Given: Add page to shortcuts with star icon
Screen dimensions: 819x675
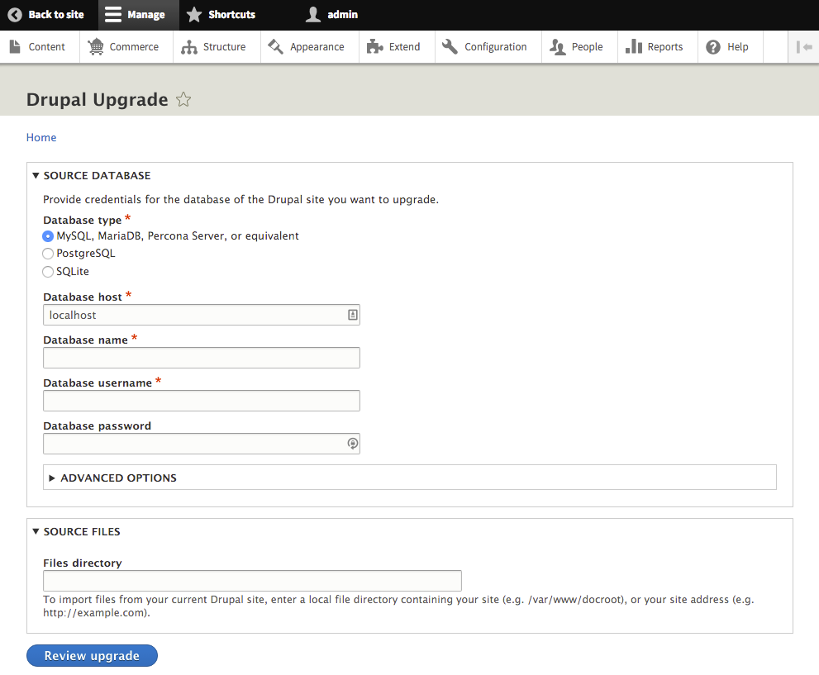Looking at the screenshot, I should pyautogui.click(x=183, y=99).
